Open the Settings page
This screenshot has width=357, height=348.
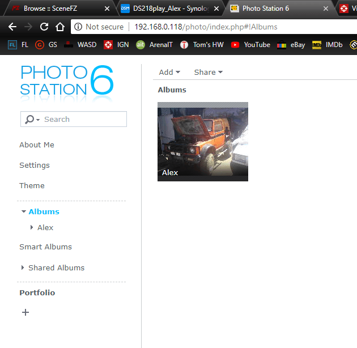coord(35,165)
